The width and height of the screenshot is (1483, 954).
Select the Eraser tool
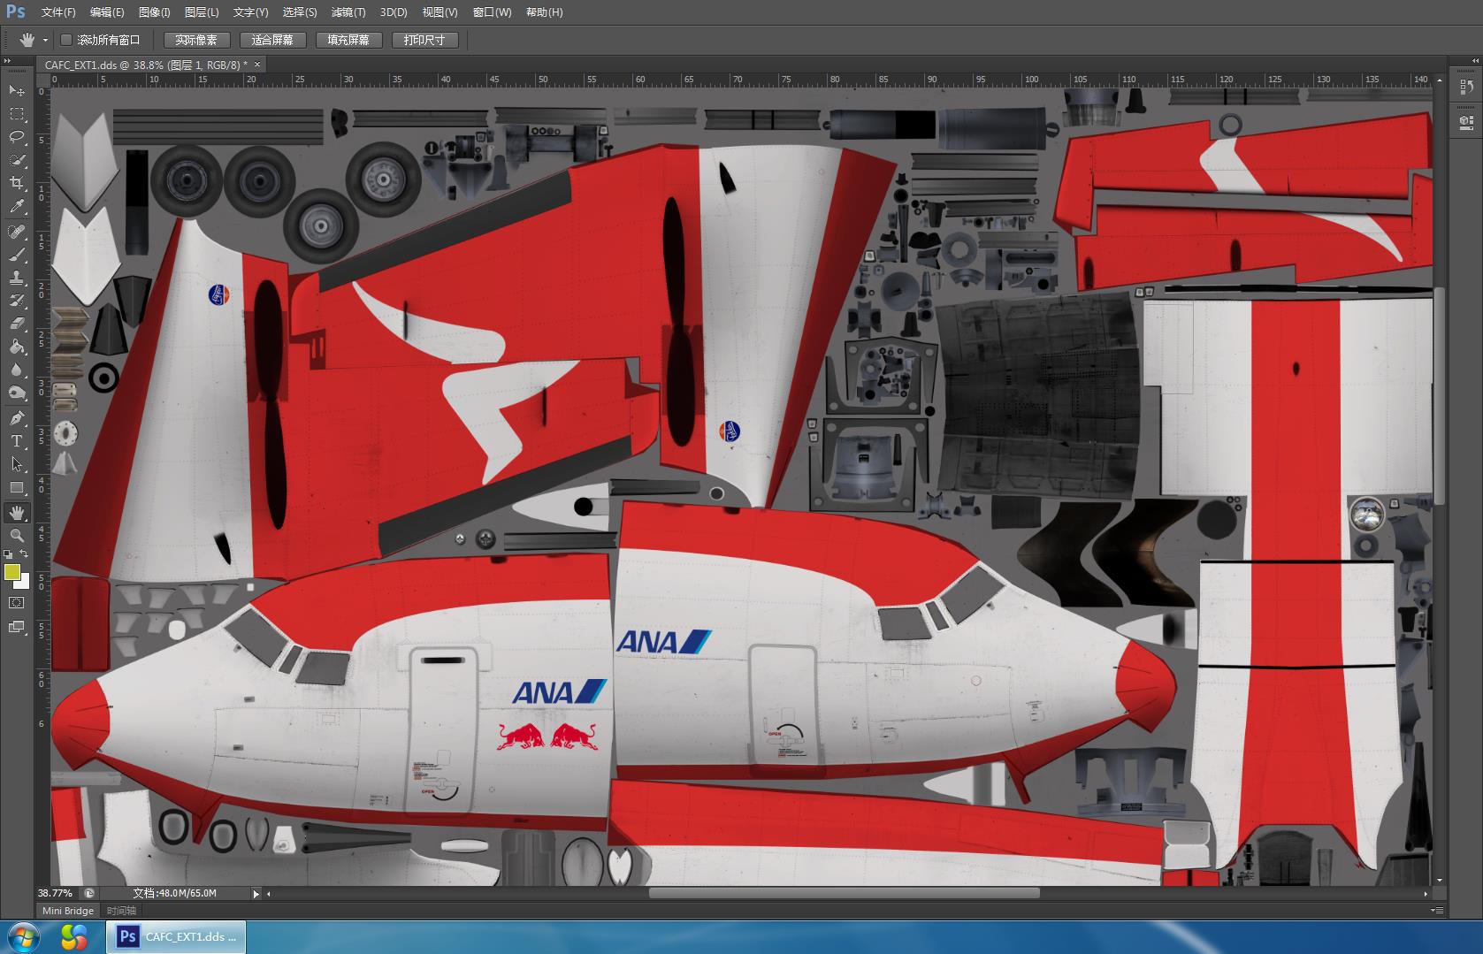(17, 324)
